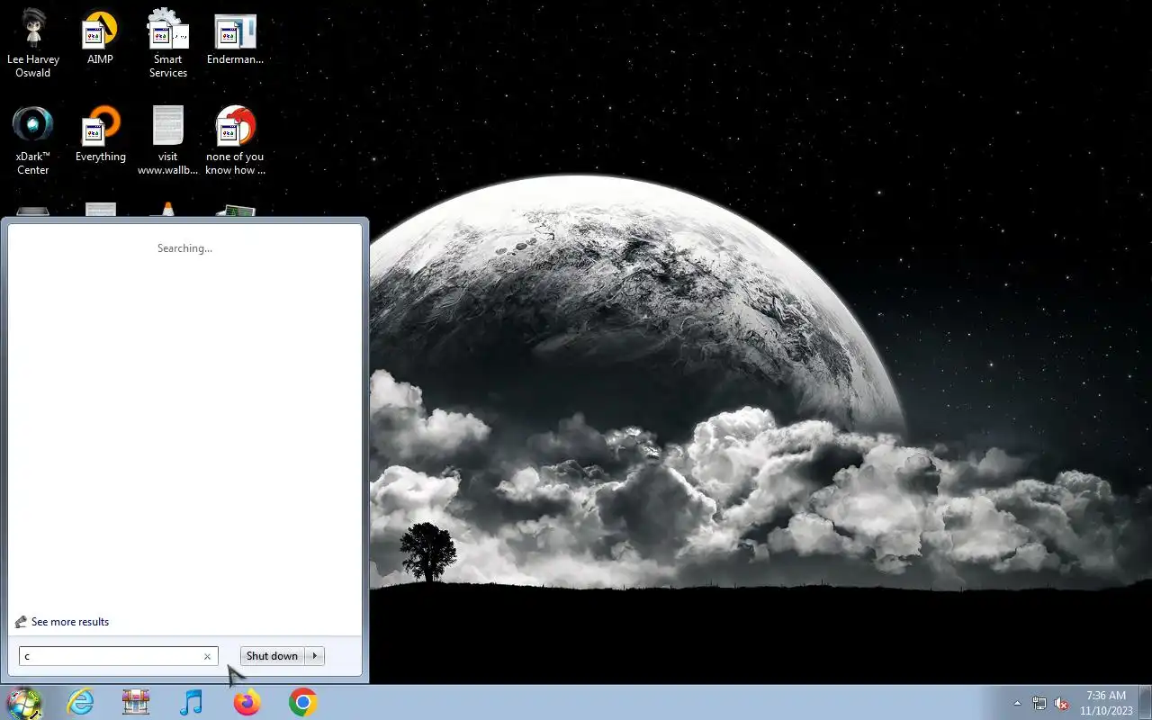Launch Firefox from the taskbar

click(x=247, y=702)
